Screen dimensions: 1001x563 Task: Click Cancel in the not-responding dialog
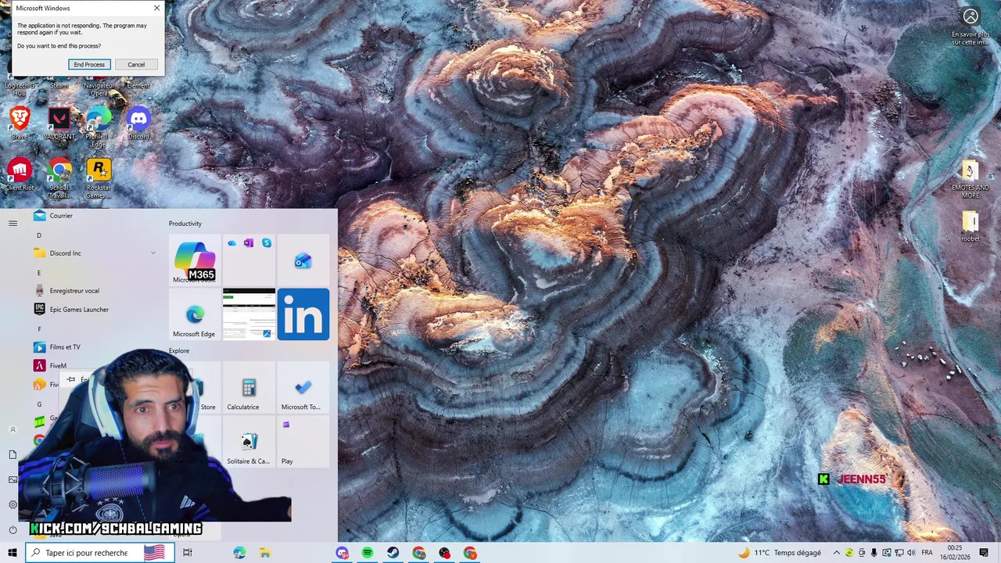tap(136, 64)
